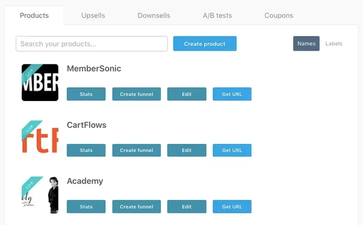Click the Academy product title

85,181
